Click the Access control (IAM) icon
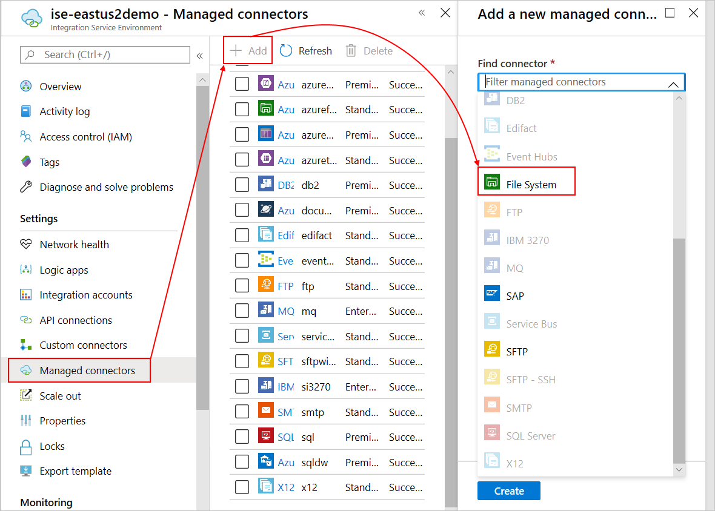This screenshot has width=715, height=511. 26,137
